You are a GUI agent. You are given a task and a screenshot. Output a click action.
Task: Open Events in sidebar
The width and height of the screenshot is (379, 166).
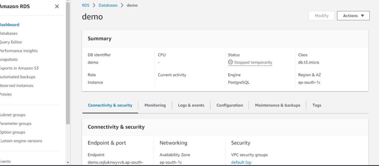[x=5, y=162]
